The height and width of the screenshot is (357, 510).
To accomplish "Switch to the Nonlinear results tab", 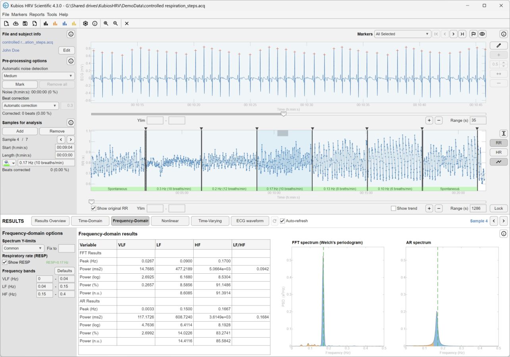I will (x=169, y=221).
